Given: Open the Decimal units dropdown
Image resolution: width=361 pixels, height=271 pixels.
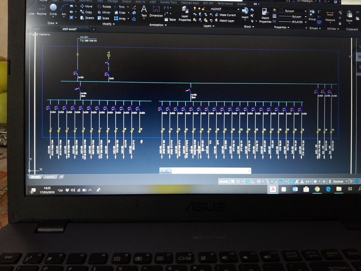Looking at the screenshot, I should pyautogui.click(x=340, y=181).
